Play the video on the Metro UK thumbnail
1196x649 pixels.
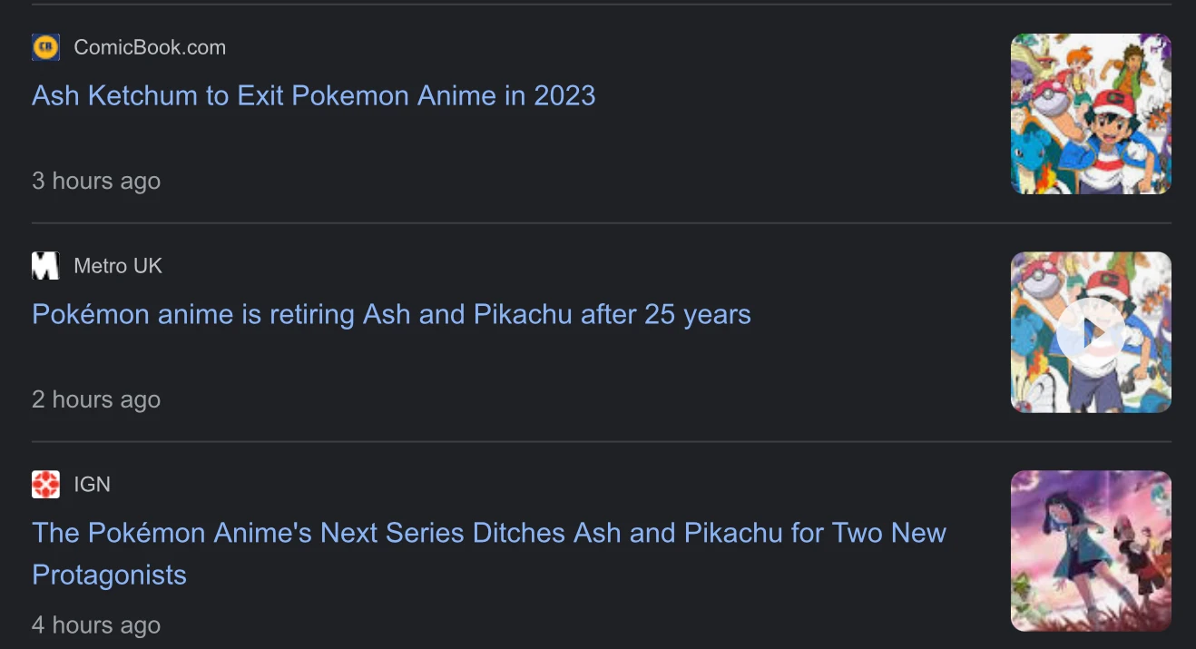pyautogui.click(x=1090, y=332)
